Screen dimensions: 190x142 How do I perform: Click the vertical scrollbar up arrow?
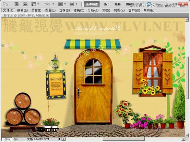point(187,20)
